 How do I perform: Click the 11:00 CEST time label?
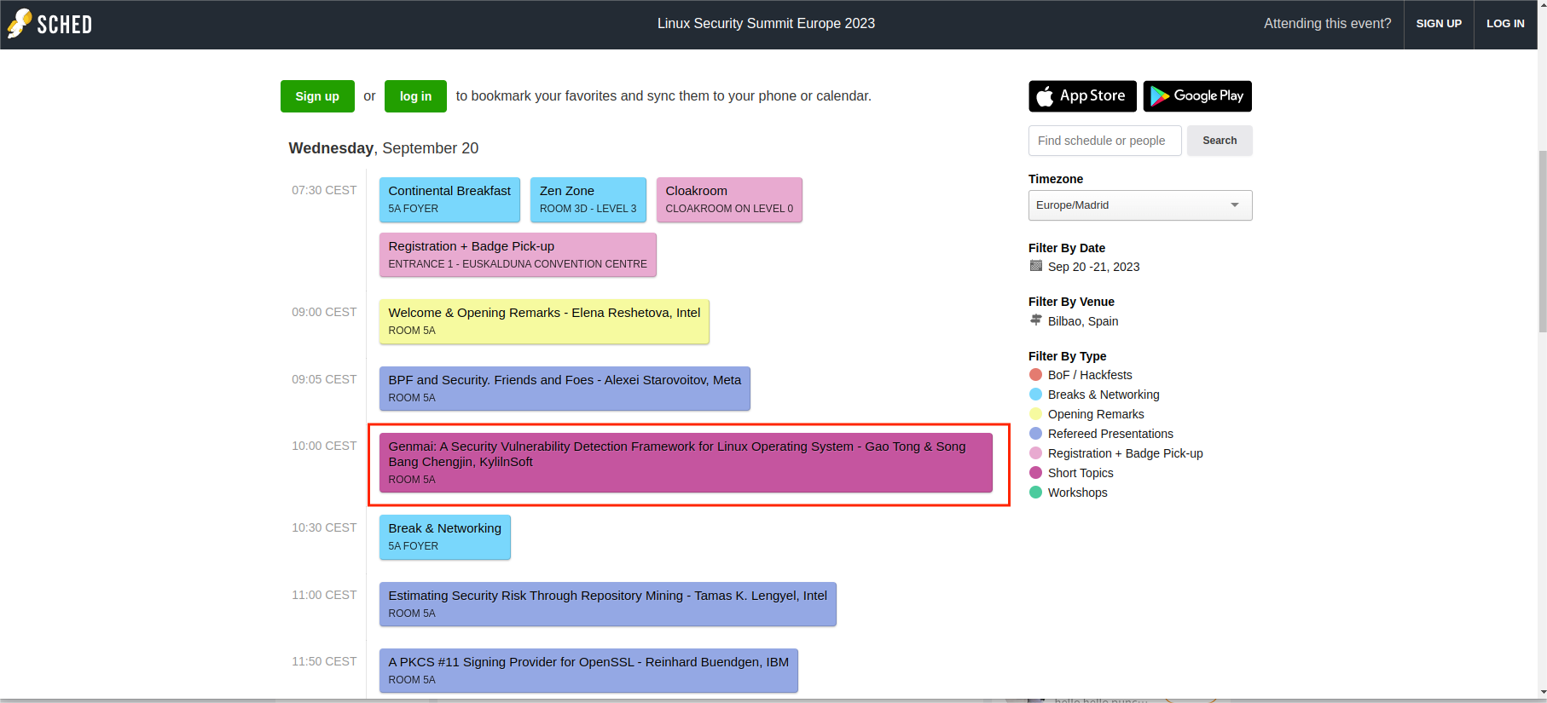(324, 595)
